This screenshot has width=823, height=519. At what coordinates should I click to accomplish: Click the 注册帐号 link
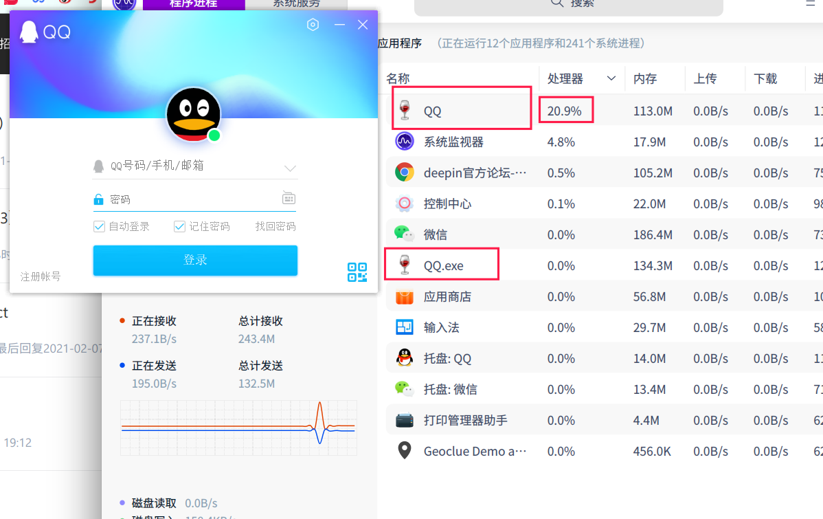pos(41,276)
